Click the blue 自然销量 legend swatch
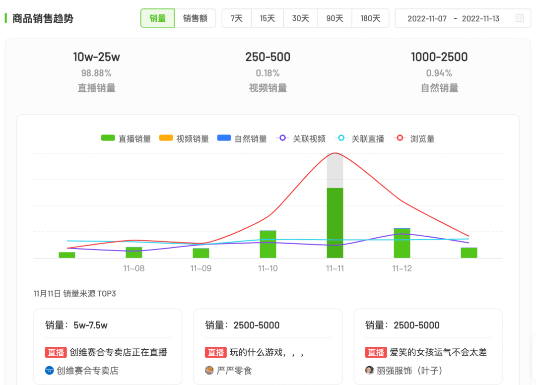The image size is (536, 385). click(x=224, y=138)
